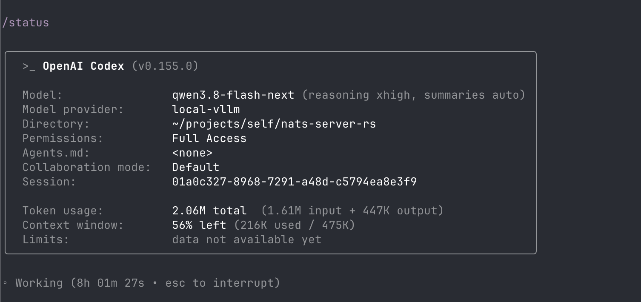The width and height of the screenshot is (641, 302).
Task: Click the 56% left context window value
Action: (x=199, y=225)
